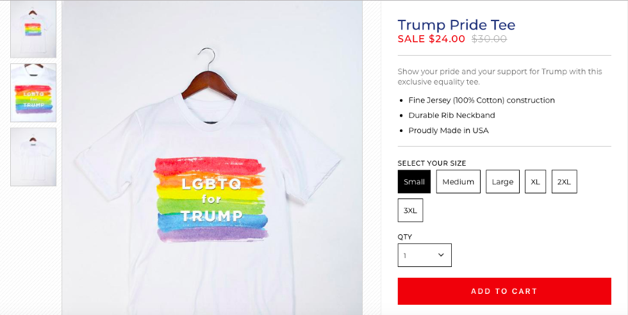
Task: Open the QTY quantity dropdown
Action: 424,255
